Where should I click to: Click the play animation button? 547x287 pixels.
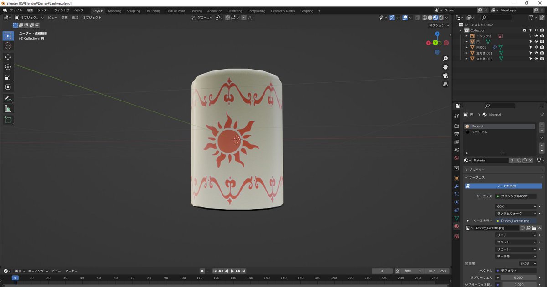(232, 271)
